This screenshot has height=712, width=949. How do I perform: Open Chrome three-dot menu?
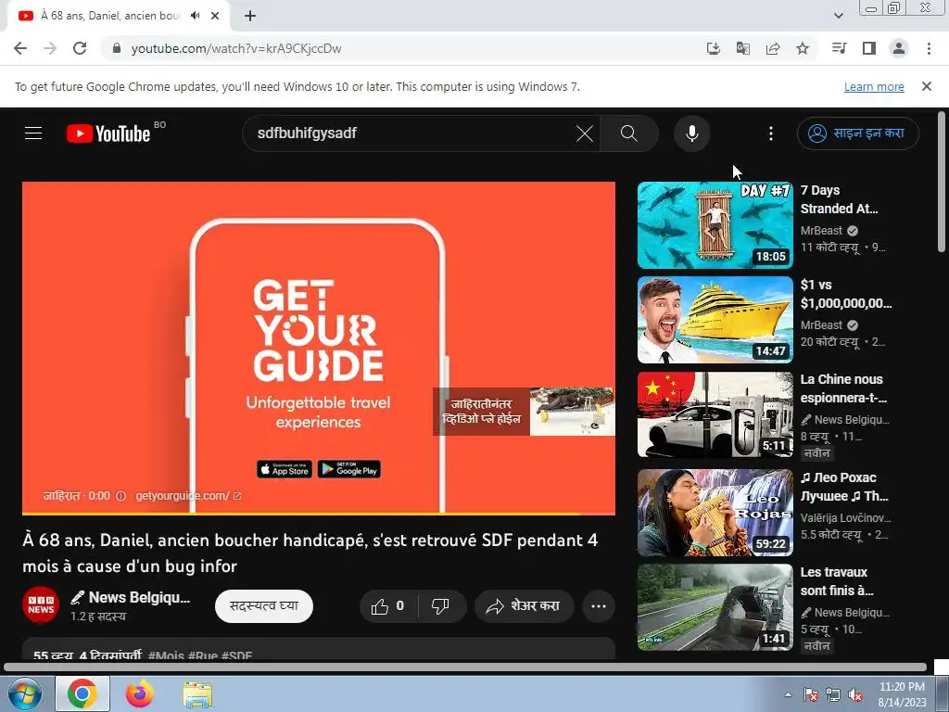(x=929, y=48)
